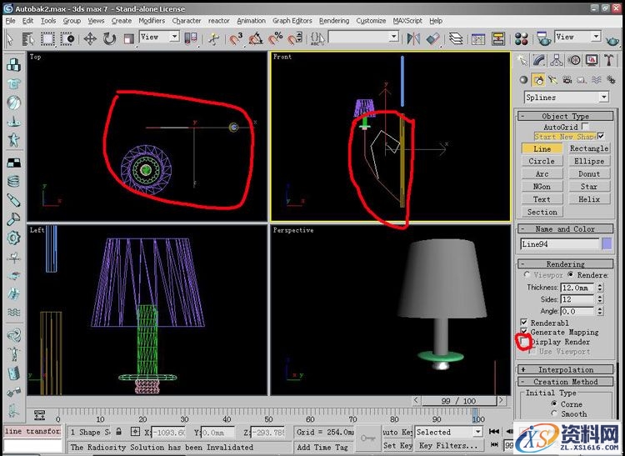
Task: Click the Select and Rotate tool
Action: (110, 38)
